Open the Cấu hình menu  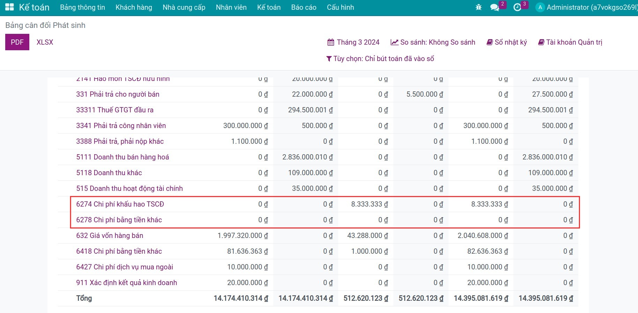340,7
